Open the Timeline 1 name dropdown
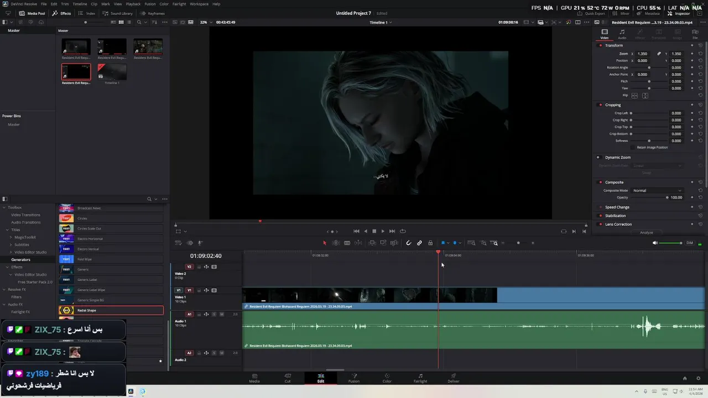This screenshot has width=708, height=398. pyautogui.click(x=381, y=23)
